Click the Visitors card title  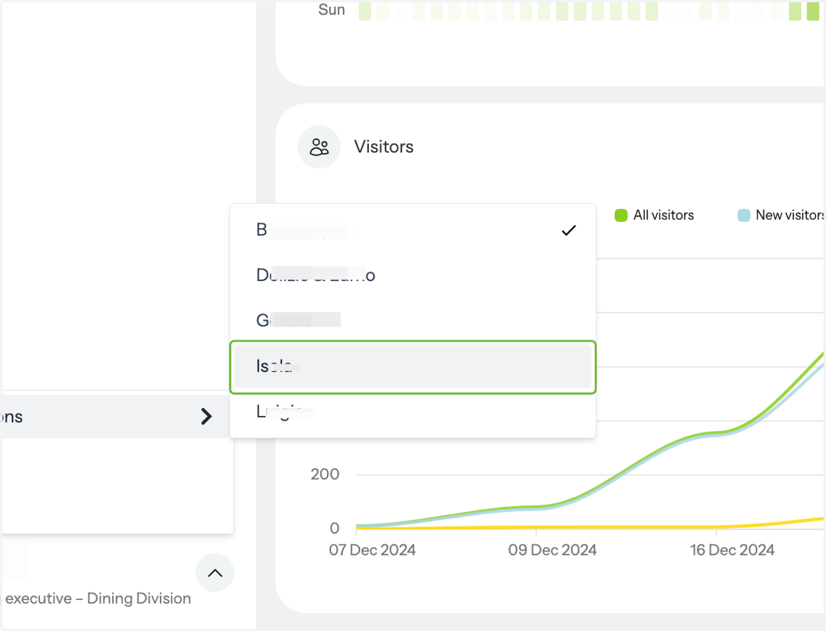[x=384, y=146]
